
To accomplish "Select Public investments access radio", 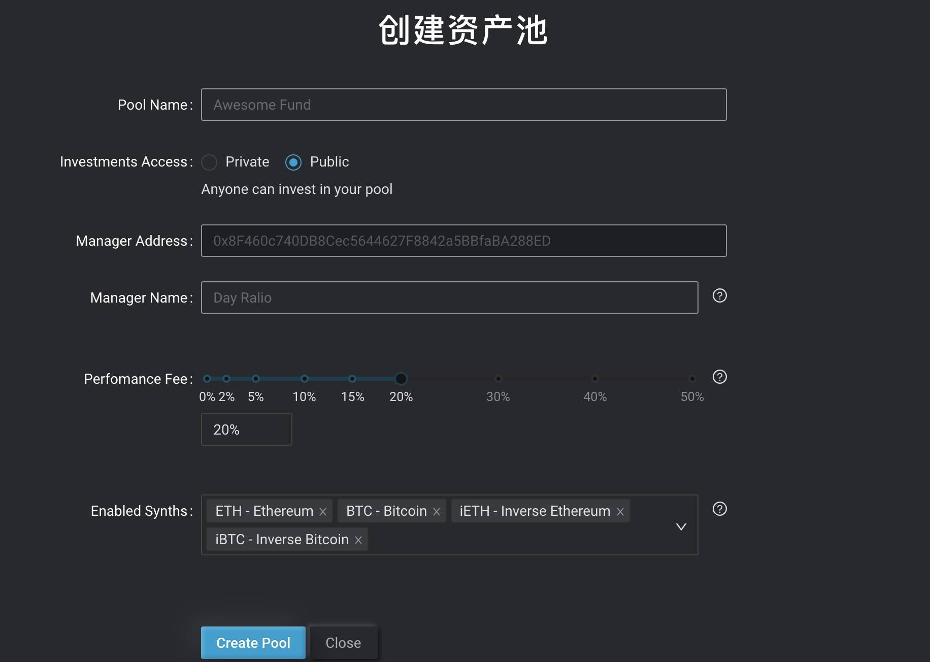I will [293, 162].
